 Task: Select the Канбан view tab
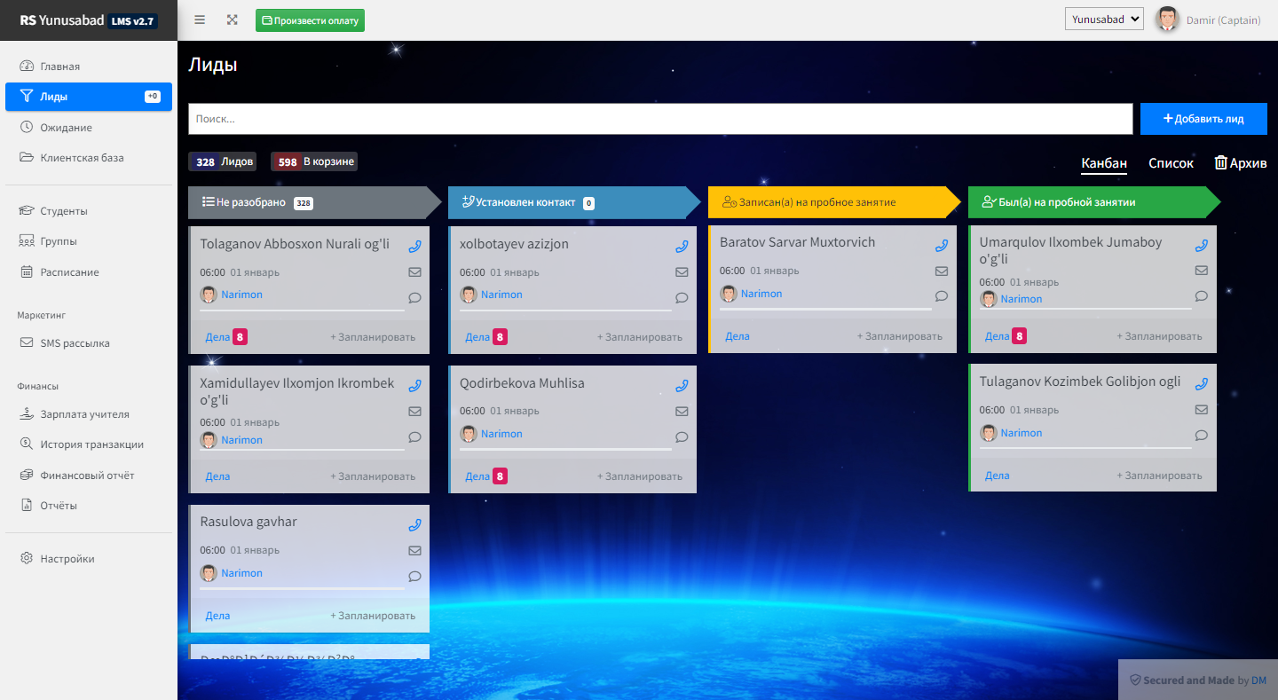pyautogui.click(x=1103, y=163)
